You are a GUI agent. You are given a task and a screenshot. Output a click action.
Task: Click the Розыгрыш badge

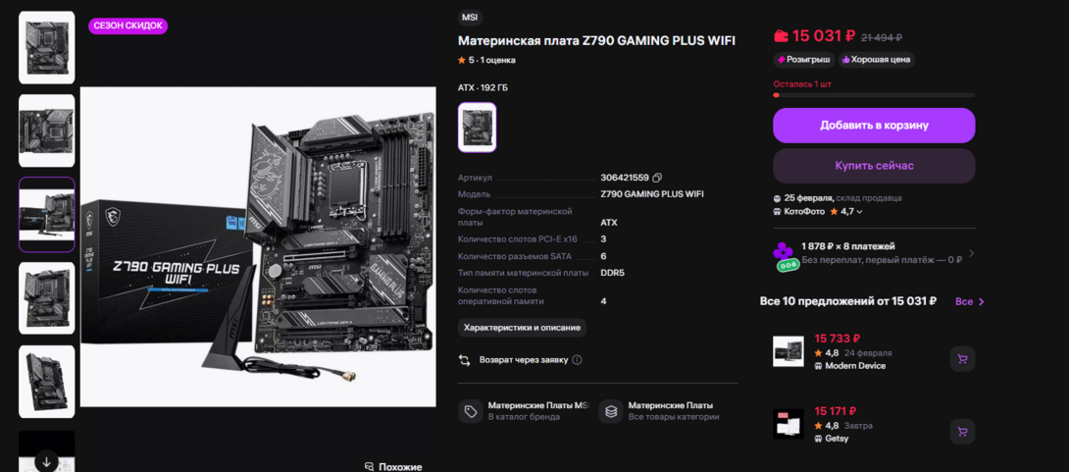pos(804,60)
